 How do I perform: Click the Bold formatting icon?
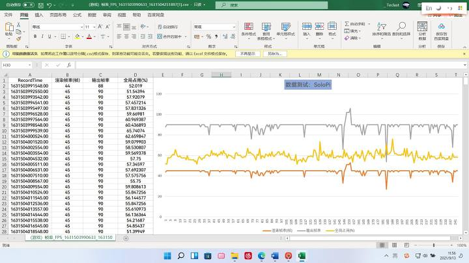[x=35, y=36]
